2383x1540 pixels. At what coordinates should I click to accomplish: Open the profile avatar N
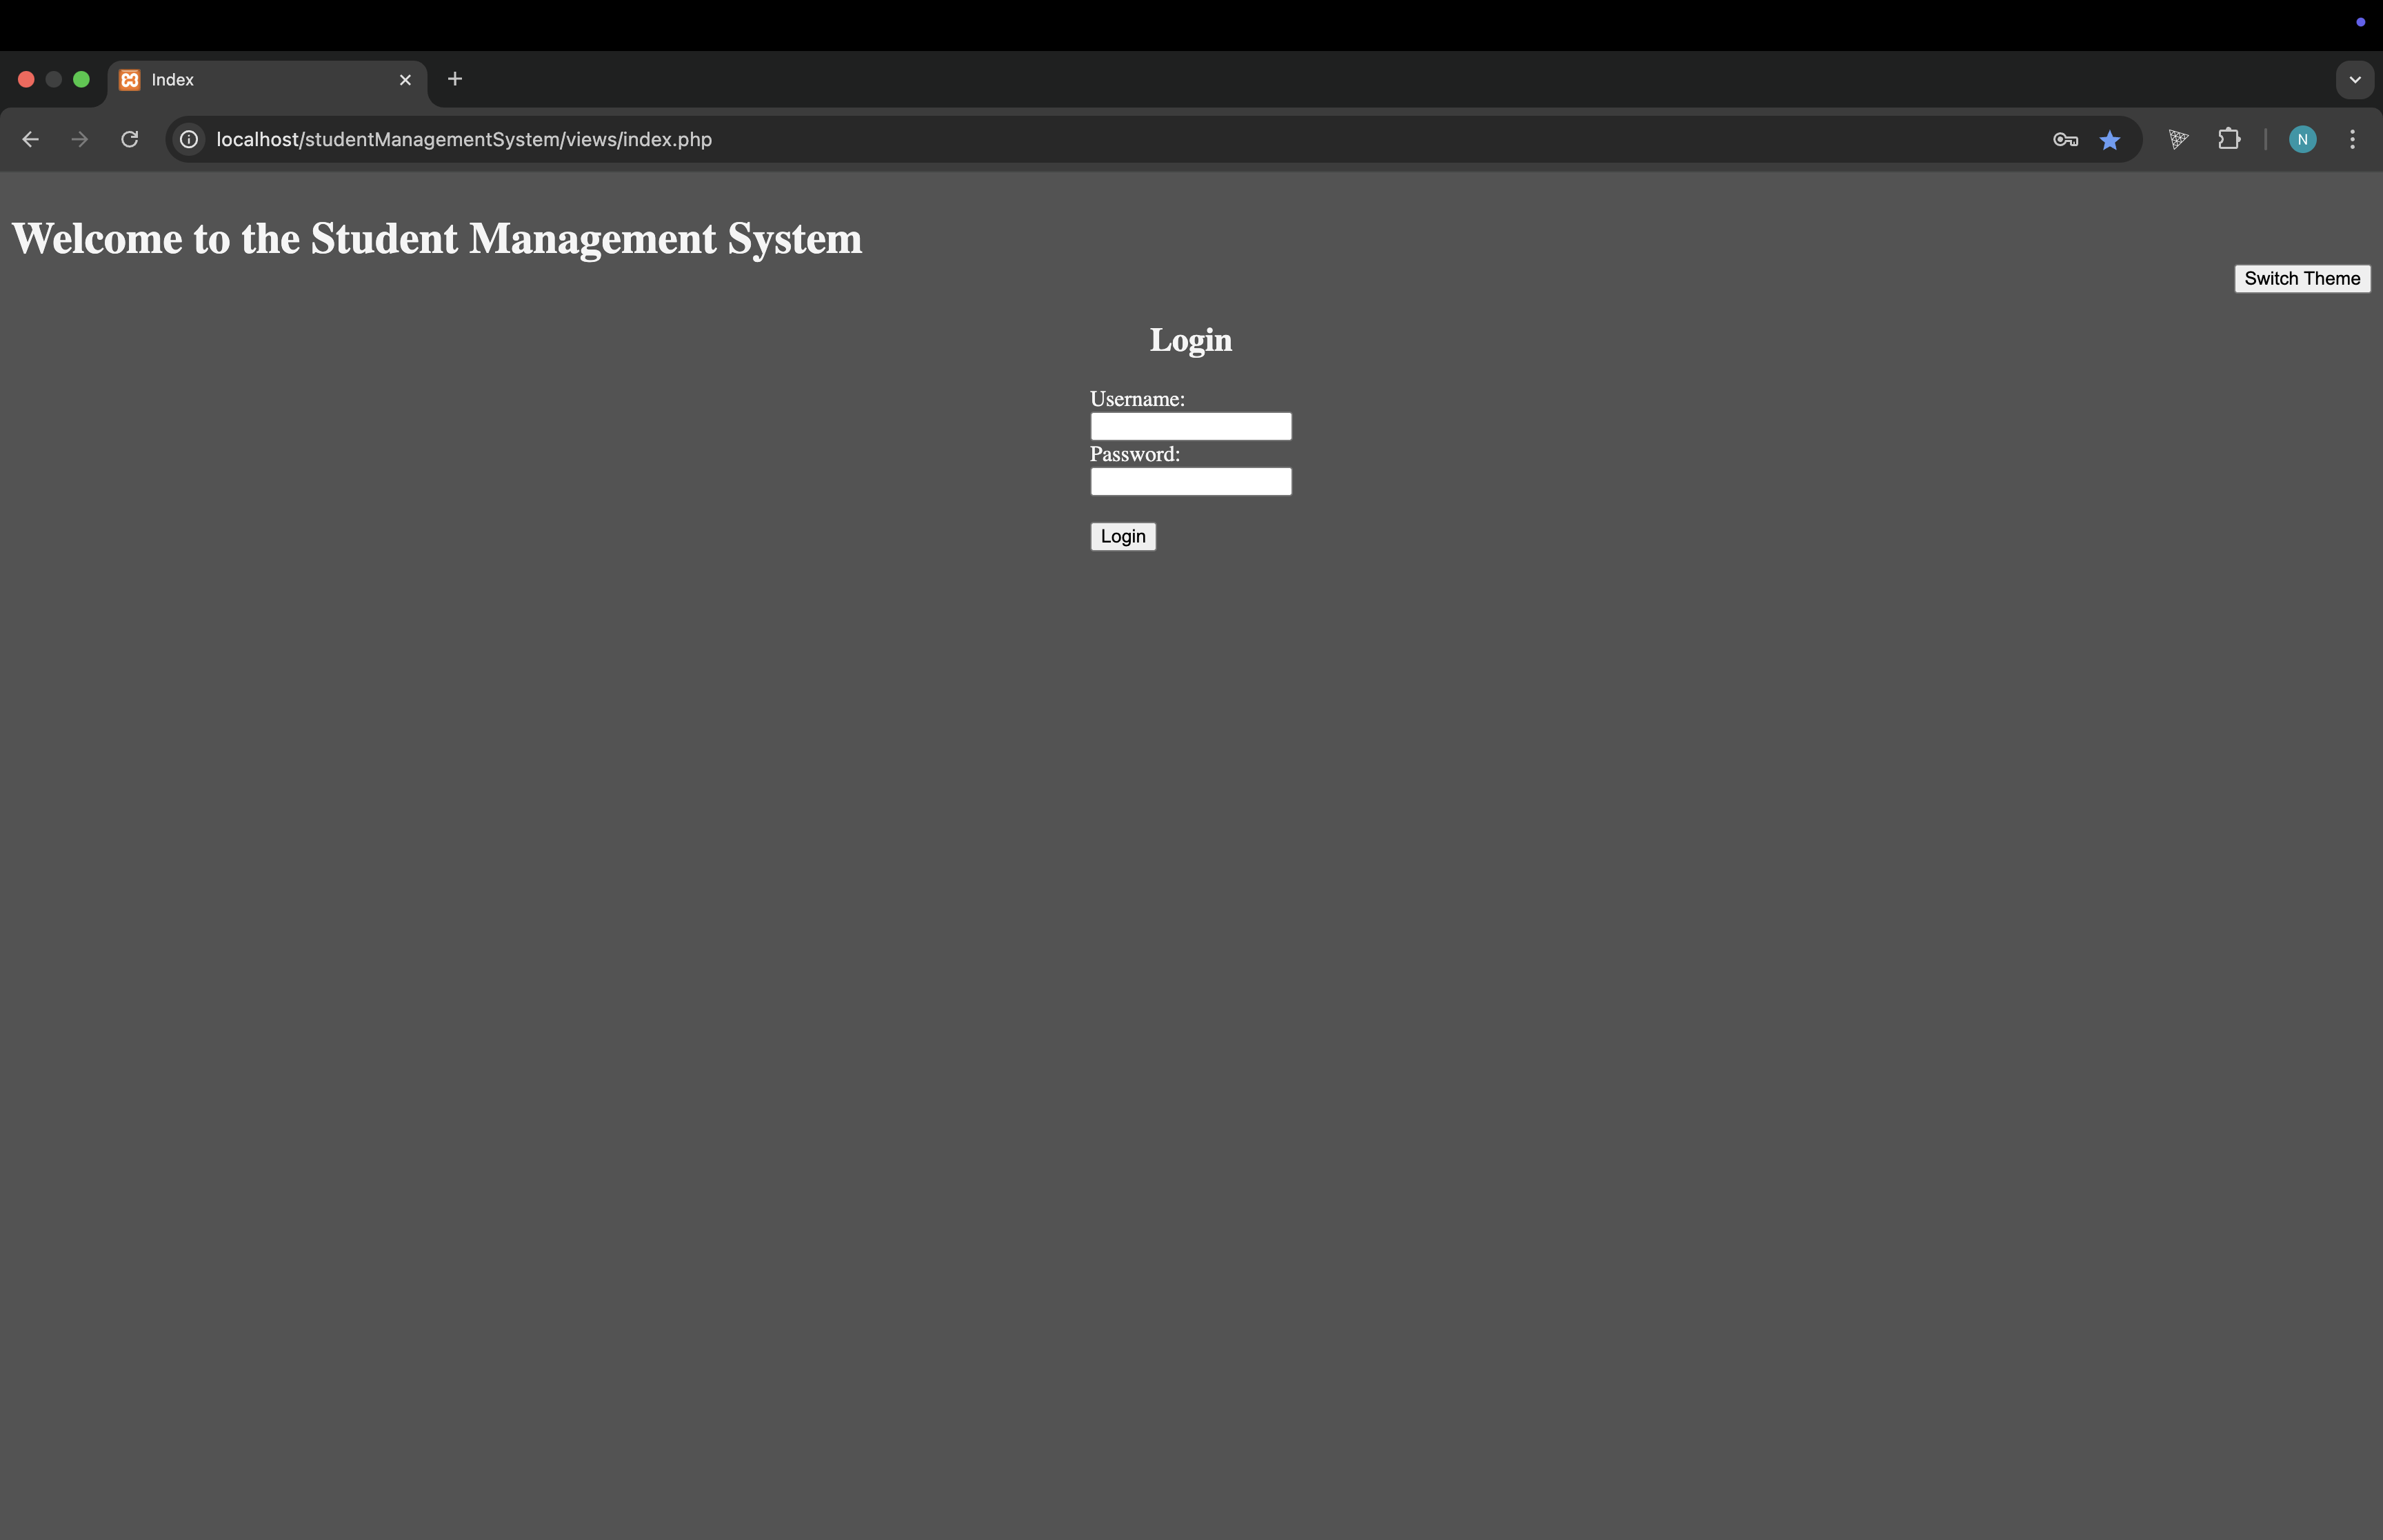point(2302,139)
